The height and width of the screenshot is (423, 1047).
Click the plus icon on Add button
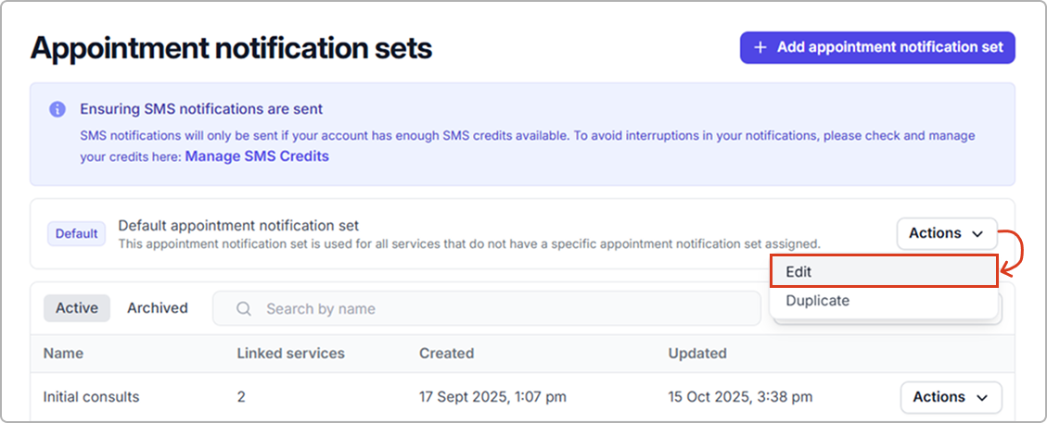click(760, 47)
